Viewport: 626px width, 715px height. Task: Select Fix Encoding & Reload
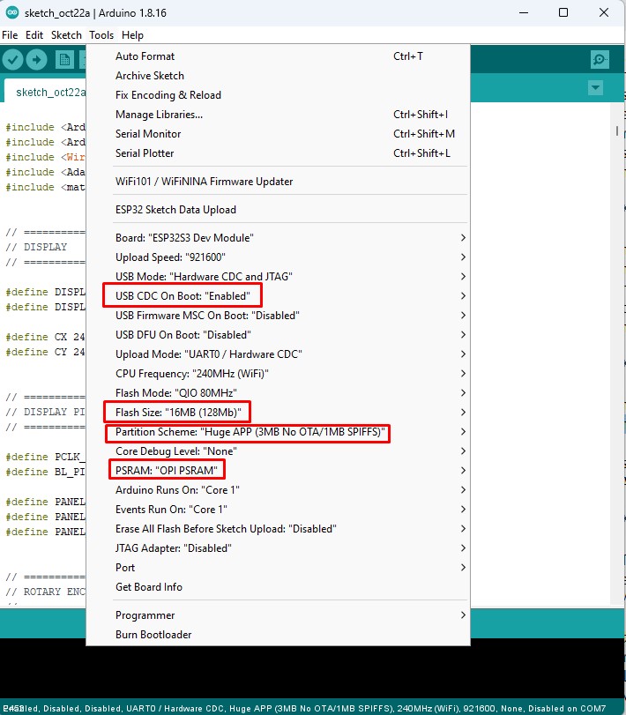point(278,95)
